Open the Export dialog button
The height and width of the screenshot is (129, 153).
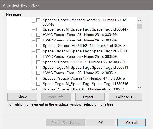(x=90, y=97)
